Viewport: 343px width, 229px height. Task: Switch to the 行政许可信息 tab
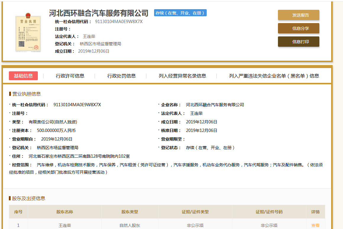(70, 76)
